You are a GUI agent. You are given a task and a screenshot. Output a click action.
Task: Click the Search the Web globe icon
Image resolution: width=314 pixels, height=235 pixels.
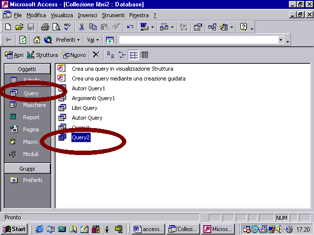point(48,40)
